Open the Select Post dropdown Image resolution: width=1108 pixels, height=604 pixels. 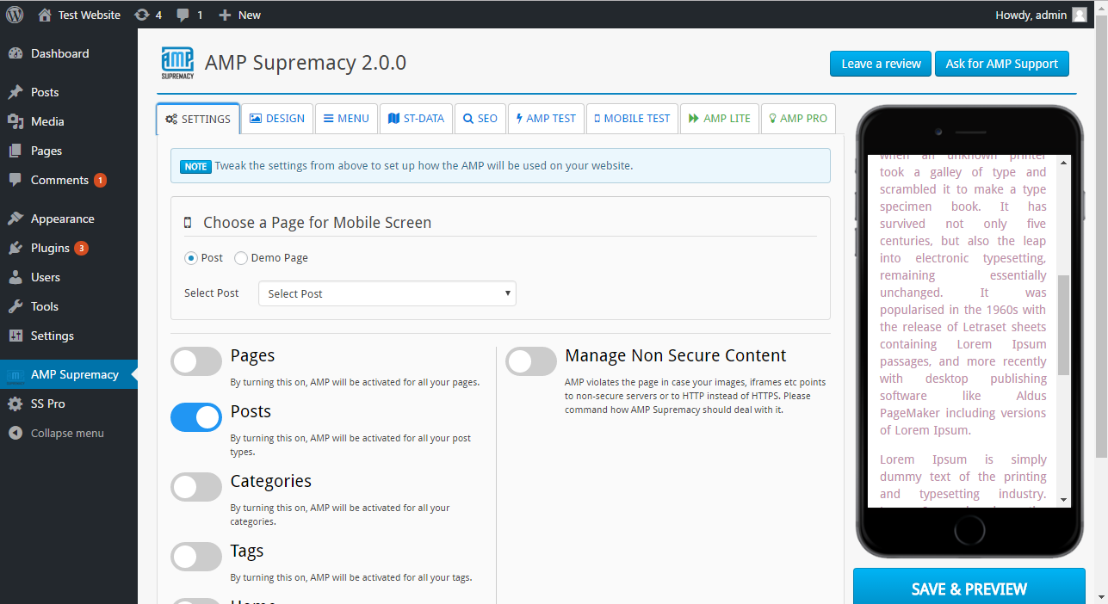coord(387,293)
